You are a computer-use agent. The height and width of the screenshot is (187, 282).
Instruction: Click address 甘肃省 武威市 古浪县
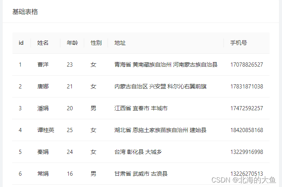pyautogui.click(x=141, y=173)
